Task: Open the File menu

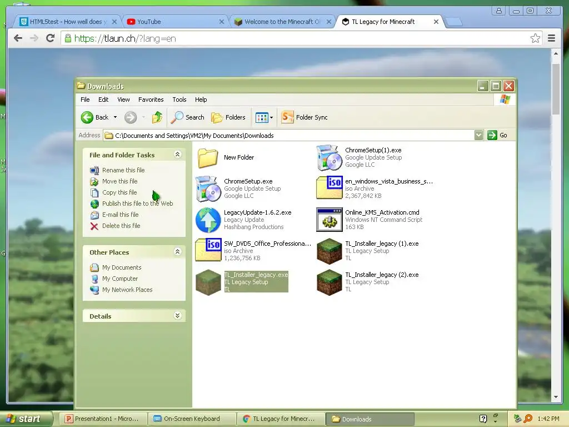Action: pyautogui.click(x=85, y=100)
